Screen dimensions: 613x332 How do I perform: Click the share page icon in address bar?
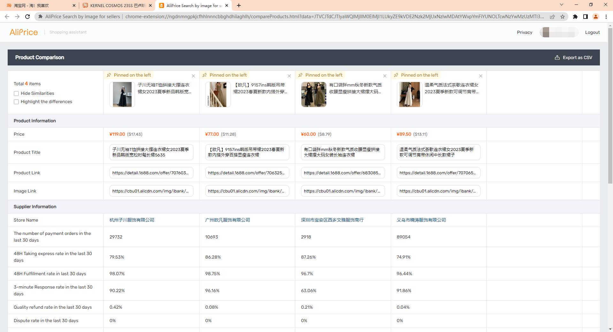point(552,17)
